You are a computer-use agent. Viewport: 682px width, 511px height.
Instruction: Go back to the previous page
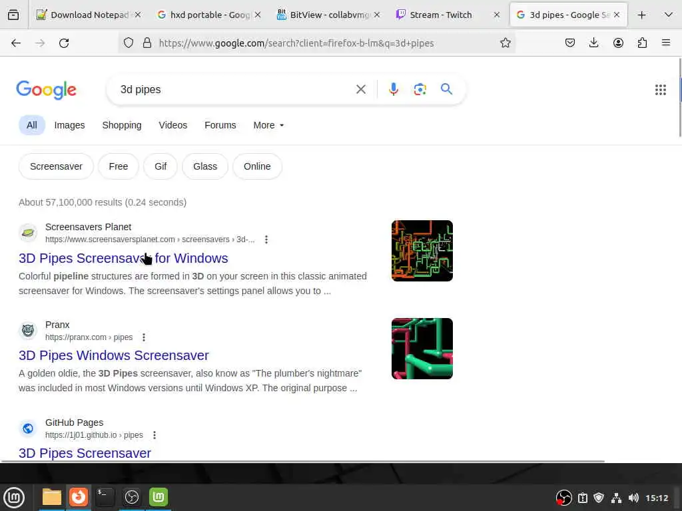click(16, 43)
